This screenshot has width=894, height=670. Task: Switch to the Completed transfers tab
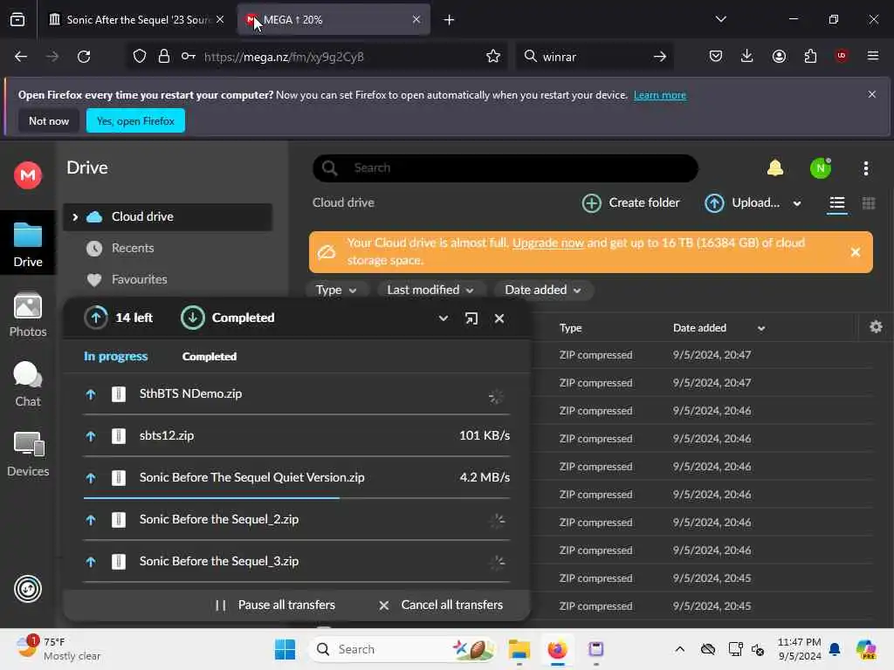(210, 357)
